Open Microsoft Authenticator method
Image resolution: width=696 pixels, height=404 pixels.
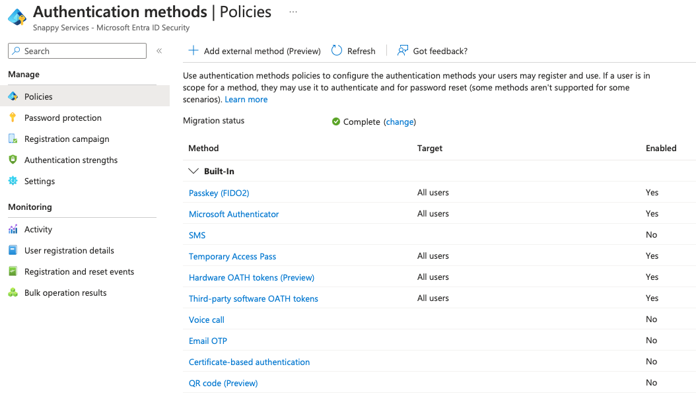[234, 214]
